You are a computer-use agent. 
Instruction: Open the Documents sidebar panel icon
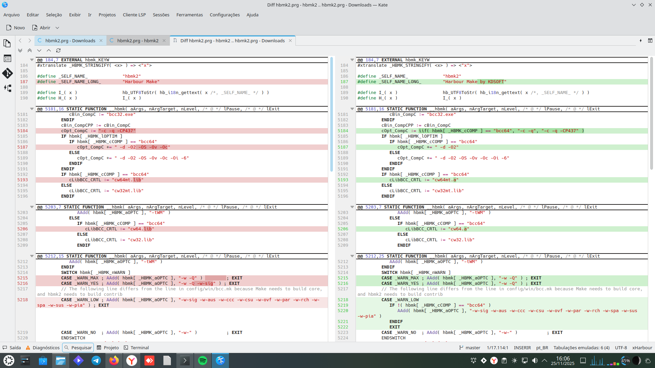pos(7,43)
